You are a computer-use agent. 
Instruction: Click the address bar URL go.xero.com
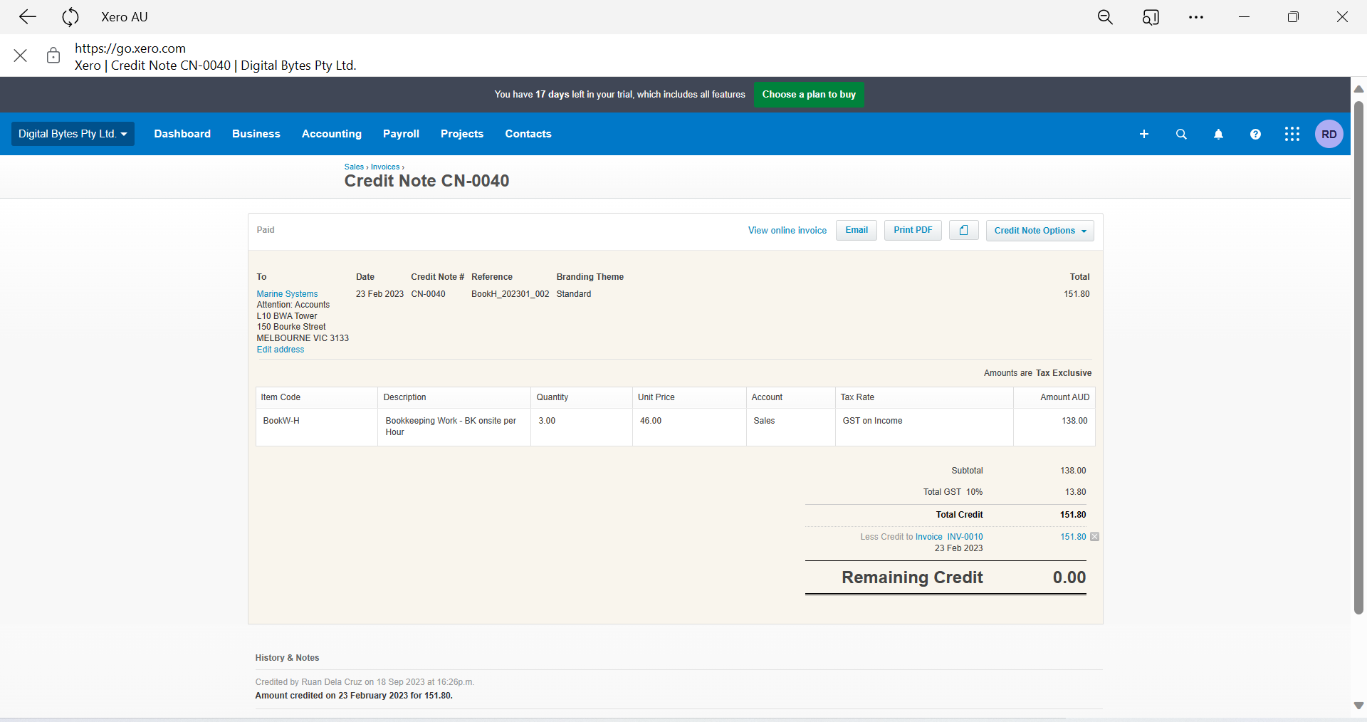click(130, 48)
